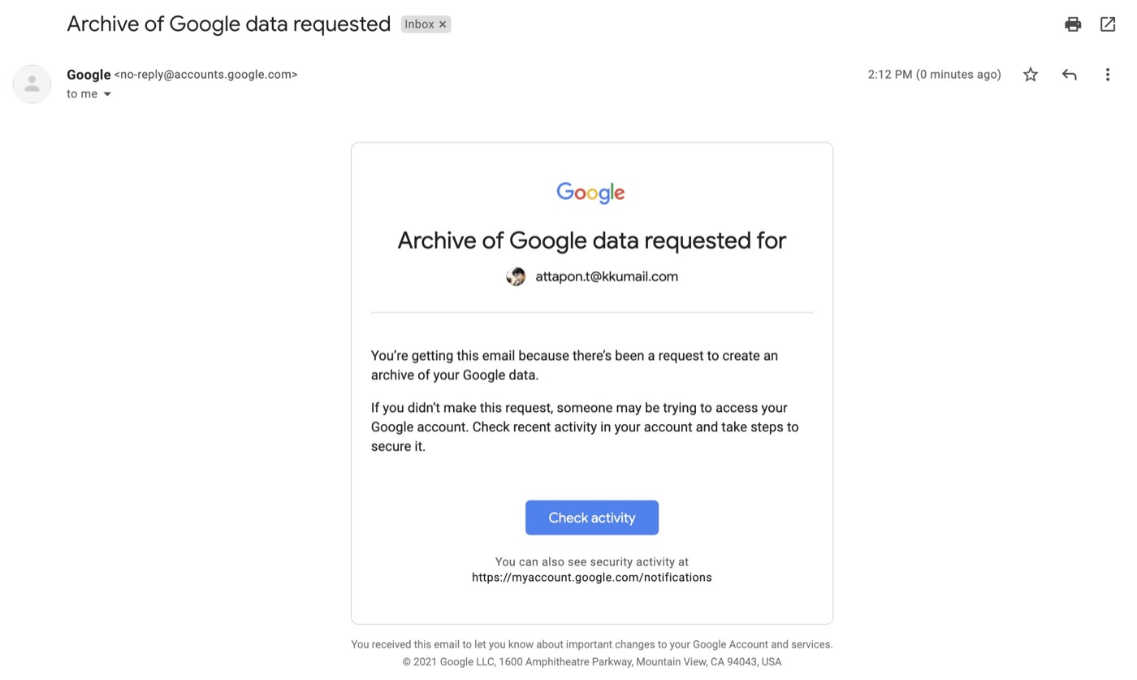The height and width of the screenshot is (680, 1137).
Task: Click the profile picture beside attapon.t@kkumail.com
Action: tap(516, 277)
